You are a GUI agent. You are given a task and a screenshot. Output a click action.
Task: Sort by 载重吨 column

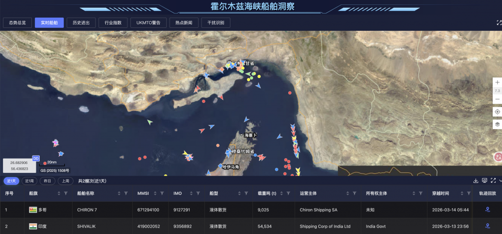[282, 193]
